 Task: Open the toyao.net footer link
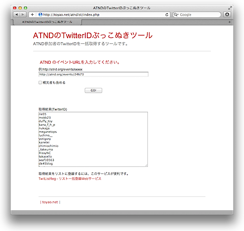(50, 202)
